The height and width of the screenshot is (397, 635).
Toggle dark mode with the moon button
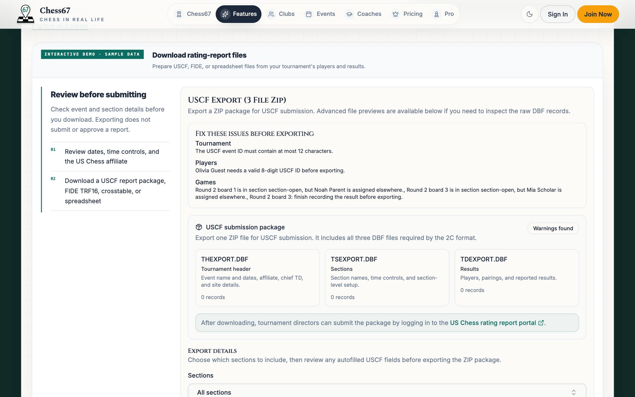coord(529,14)
